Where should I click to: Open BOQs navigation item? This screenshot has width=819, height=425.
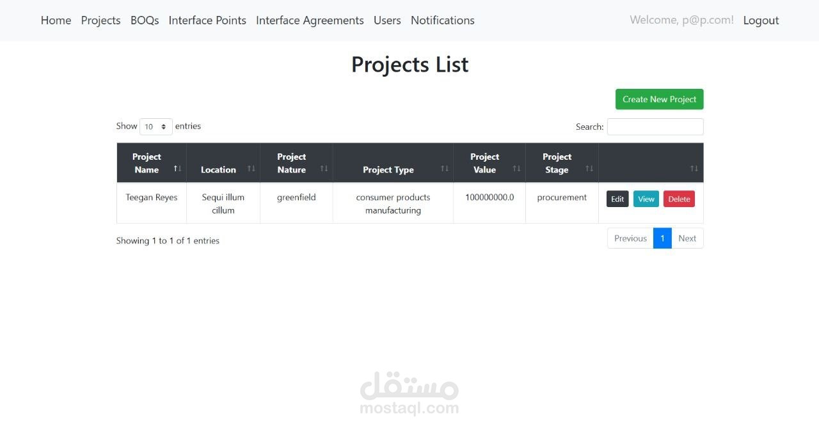coord(145,20)
